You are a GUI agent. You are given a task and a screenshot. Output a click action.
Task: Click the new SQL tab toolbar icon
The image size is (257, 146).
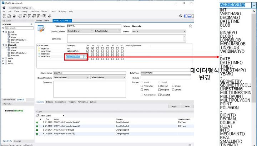4,16
